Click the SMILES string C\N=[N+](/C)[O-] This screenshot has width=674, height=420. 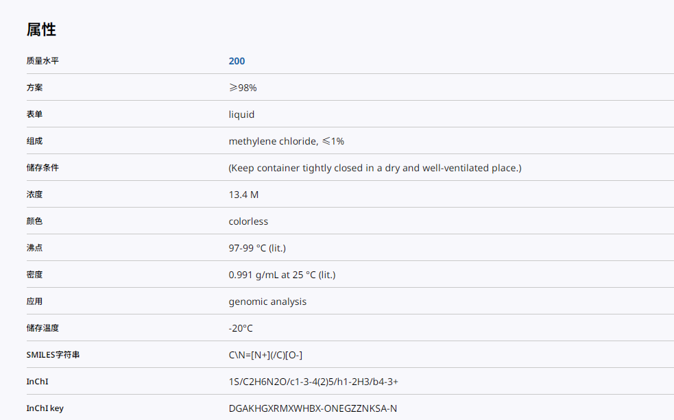(265, 355)
